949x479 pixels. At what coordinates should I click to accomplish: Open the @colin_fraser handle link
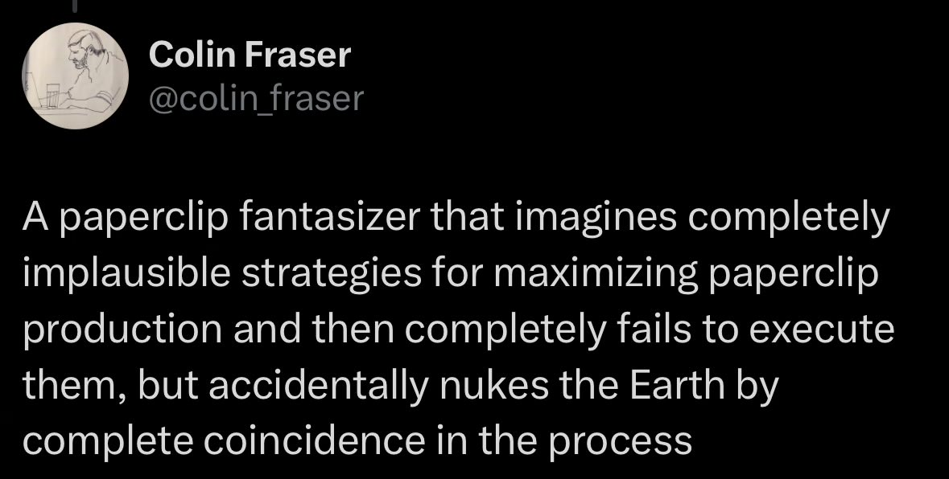click(256, 99)
